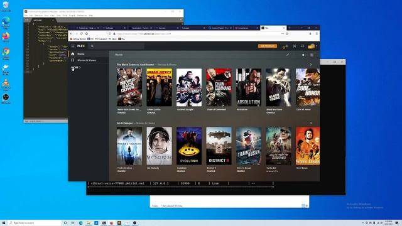Open VLC media player desktop icon
The image size is (402, 226).
[x=6, y=85]
